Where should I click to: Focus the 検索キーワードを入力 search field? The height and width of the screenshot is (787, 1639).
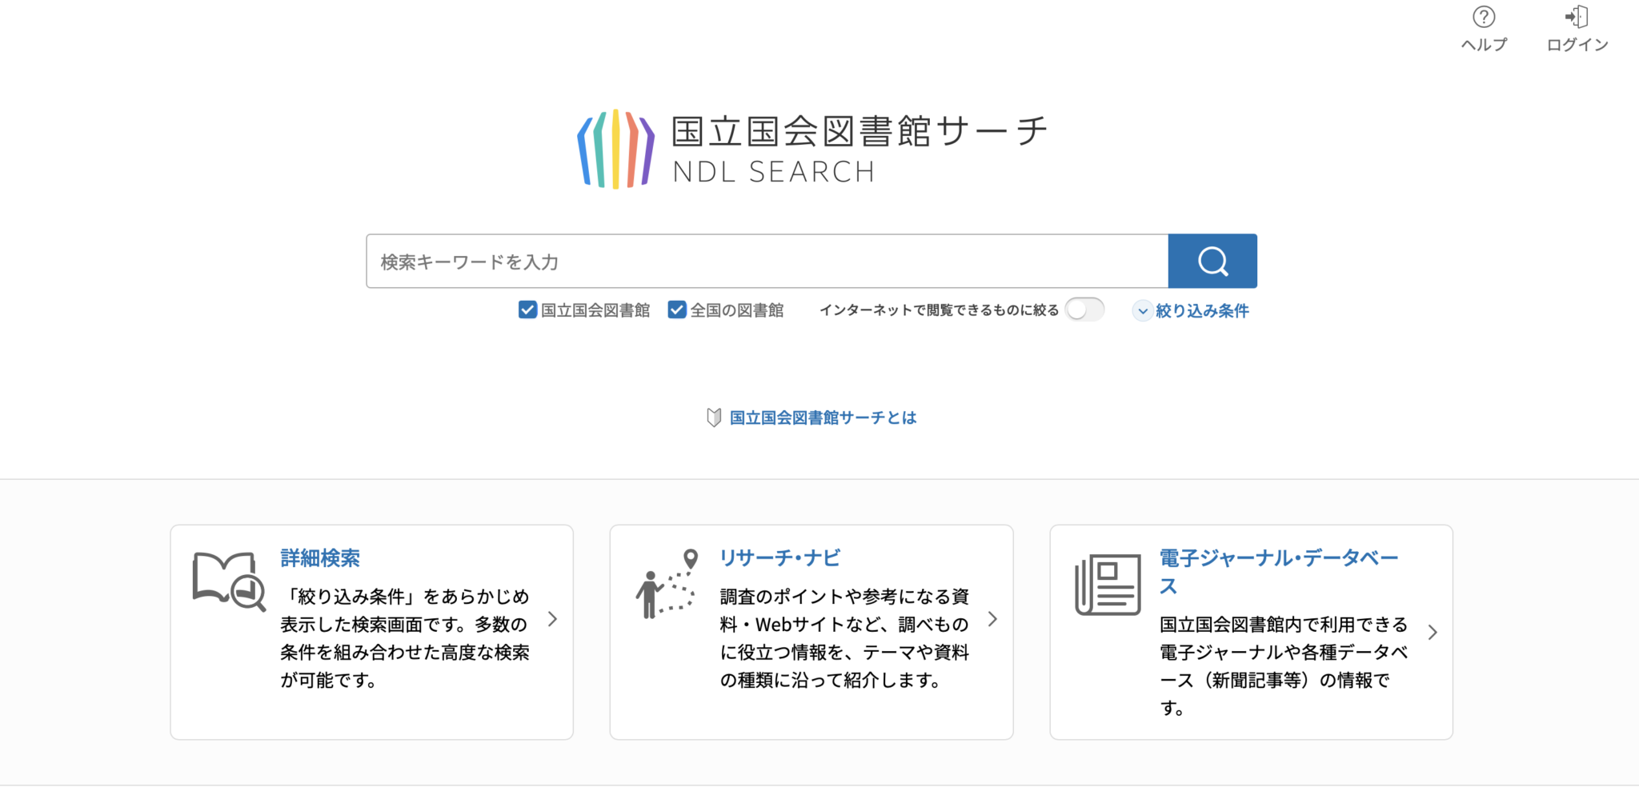click(x=767, y=261)
